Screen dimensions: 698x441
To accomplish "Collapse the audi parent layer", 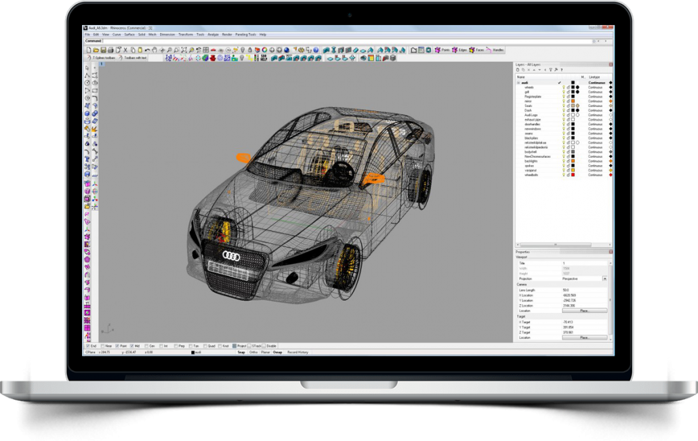I will click(518, 83).
